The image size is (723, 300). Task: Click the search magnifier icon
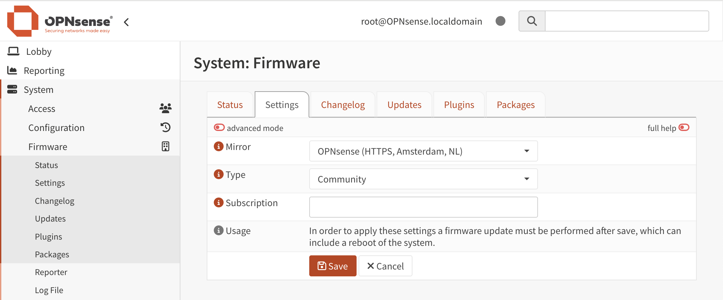click(532, 21)
